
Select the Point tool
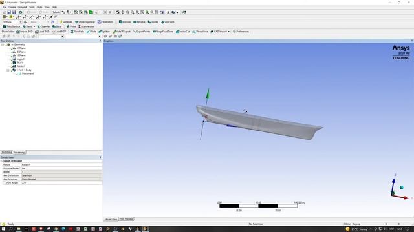coord(71,26)
